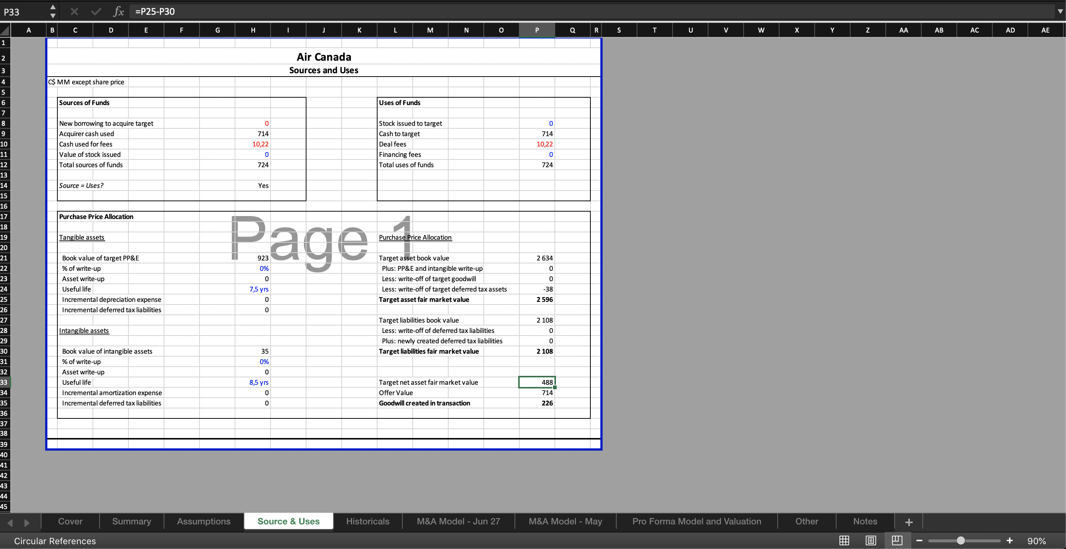Select column H header
Viewport: 1066px width, 549px height.
(x=253, y=30)
